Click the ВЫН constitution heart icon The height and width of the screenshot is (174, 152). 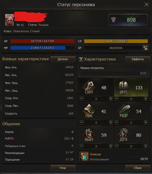pos(89,135)
